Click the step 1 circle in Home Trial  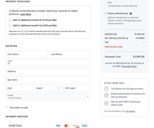106,89
